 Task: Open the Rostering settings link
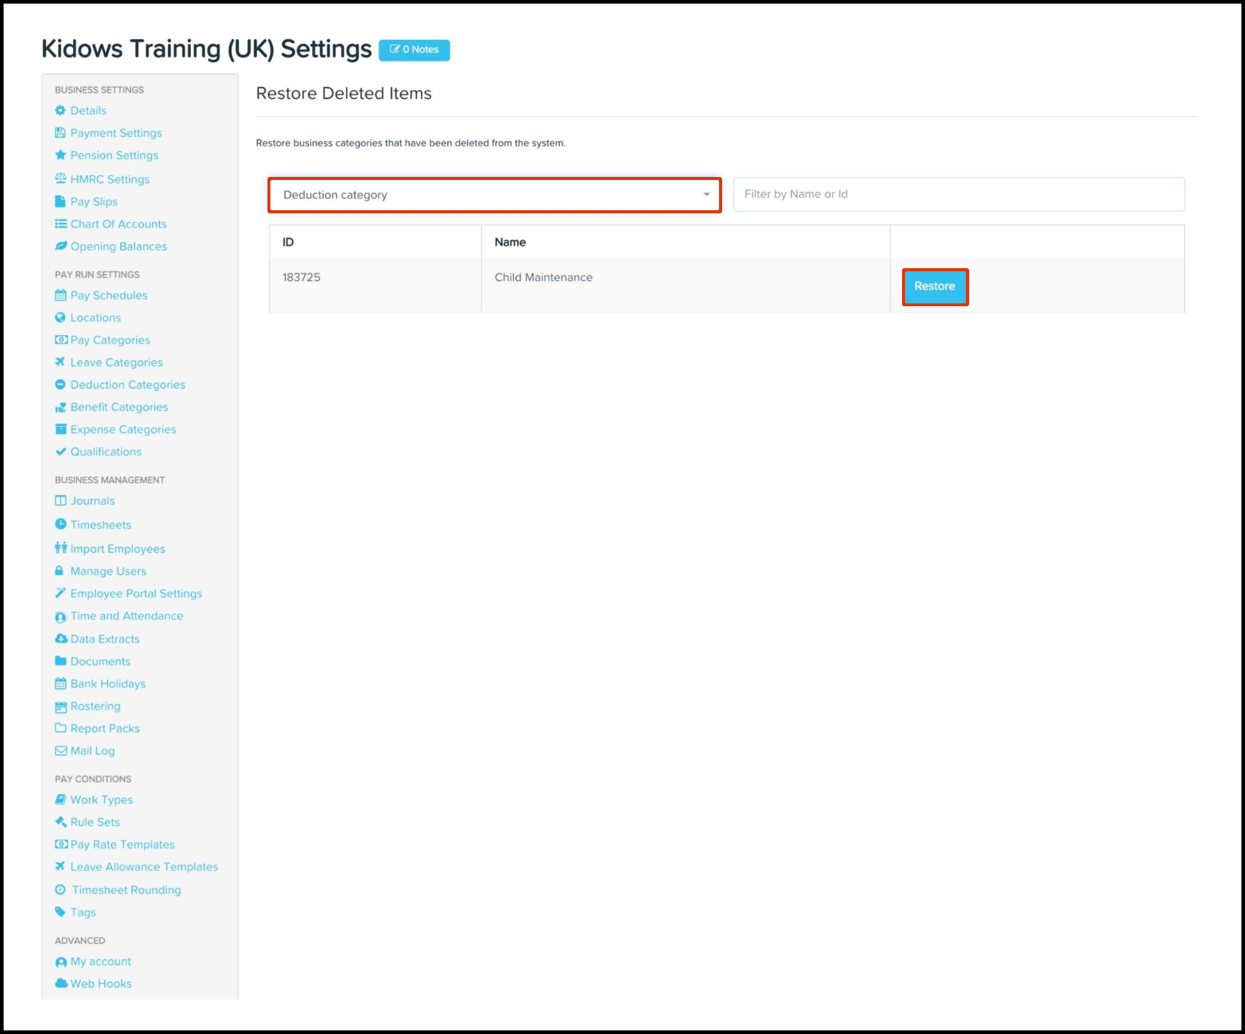click(95, 706)
